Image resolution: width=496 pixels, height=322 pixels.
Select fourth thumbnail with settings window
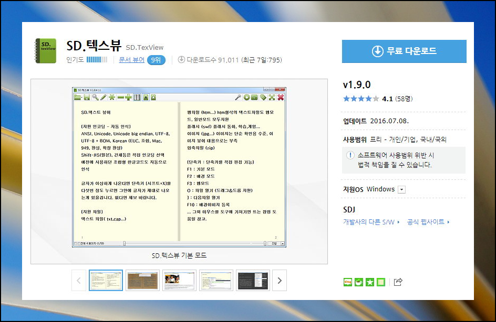pyautogui.click(x=216, y=281)
